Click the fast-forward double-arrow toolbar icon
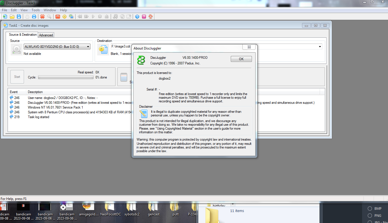Image resolution: width=388 pixels, height=223 pixels. (x=87, y=17)
